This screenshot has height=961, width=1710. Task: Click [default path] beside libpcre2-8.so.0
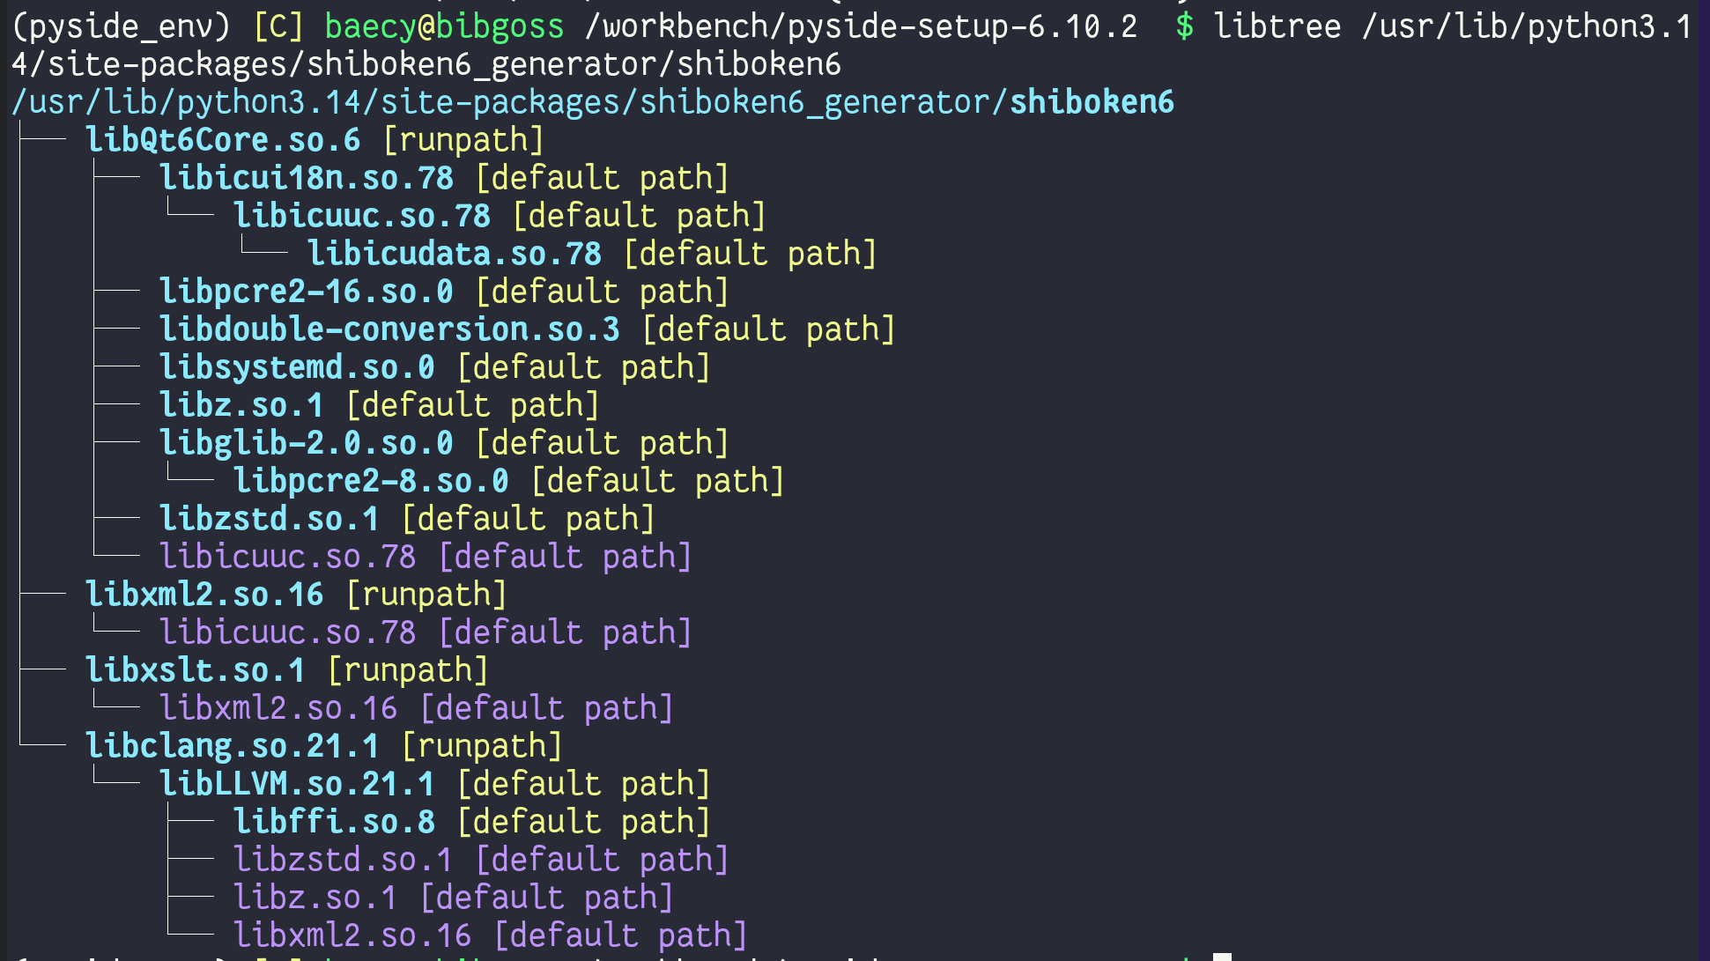(658, 481)
